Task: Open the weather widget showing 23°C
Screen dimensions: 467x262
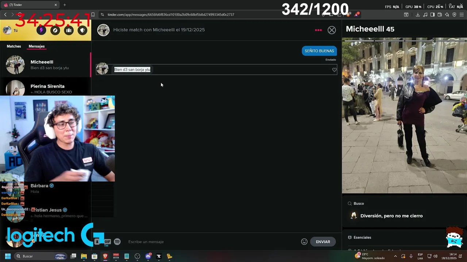Action: (370, 256)
